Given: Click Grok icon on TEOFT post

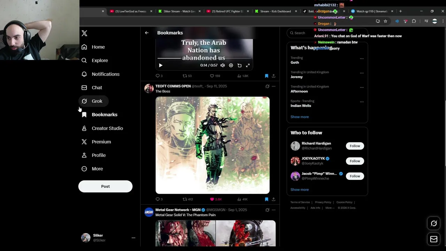Looking at the screenshot, I should pos(267,86).
